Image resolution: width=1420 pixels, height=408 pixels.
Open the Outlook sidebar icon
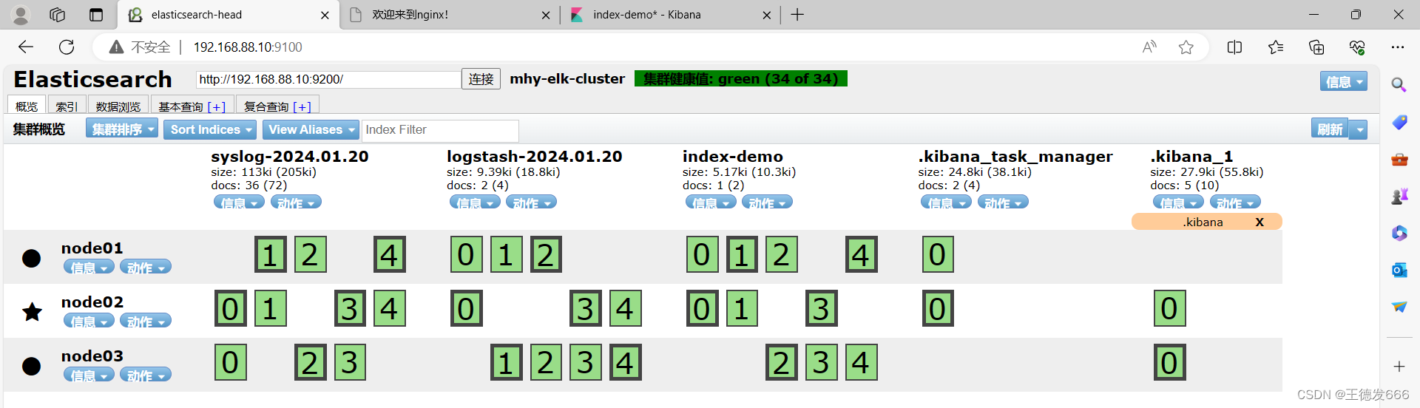point(1399,270)
